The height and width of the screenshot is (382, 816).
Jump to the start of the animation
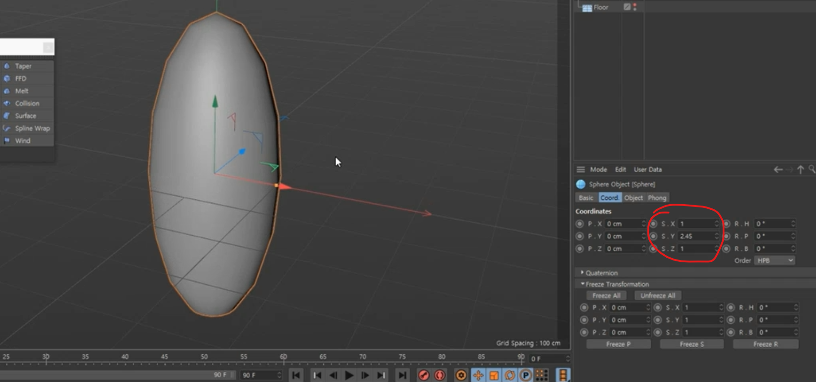(296, 375)
